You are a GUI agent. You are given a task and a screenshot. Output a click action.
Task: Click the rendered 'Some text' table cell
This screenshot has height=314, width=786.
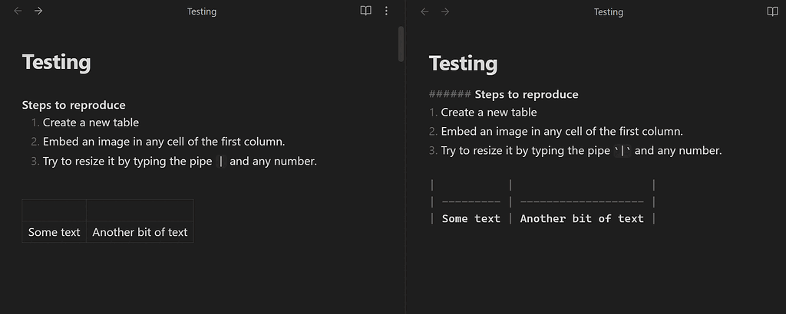point(54,232)
